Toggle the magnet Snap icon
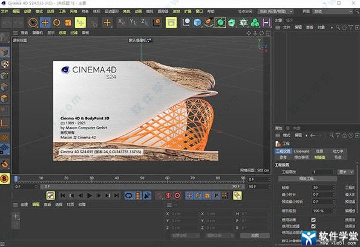Viewport: 360px width, 247px height. (5, 164)
